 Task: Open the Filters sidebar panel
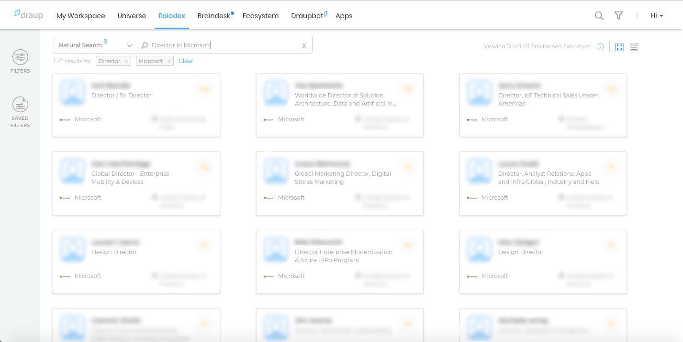point(20,62)
